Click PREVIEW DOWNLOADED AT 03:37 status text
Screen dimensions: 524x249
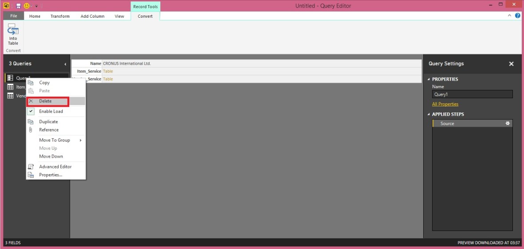click(x=488, y=243)
